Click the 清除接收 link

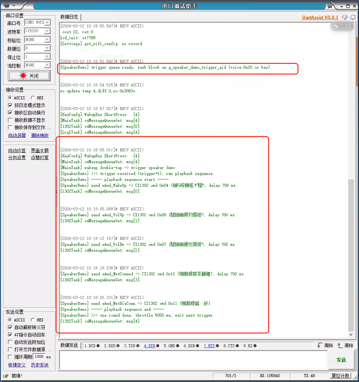coord(40,135)
